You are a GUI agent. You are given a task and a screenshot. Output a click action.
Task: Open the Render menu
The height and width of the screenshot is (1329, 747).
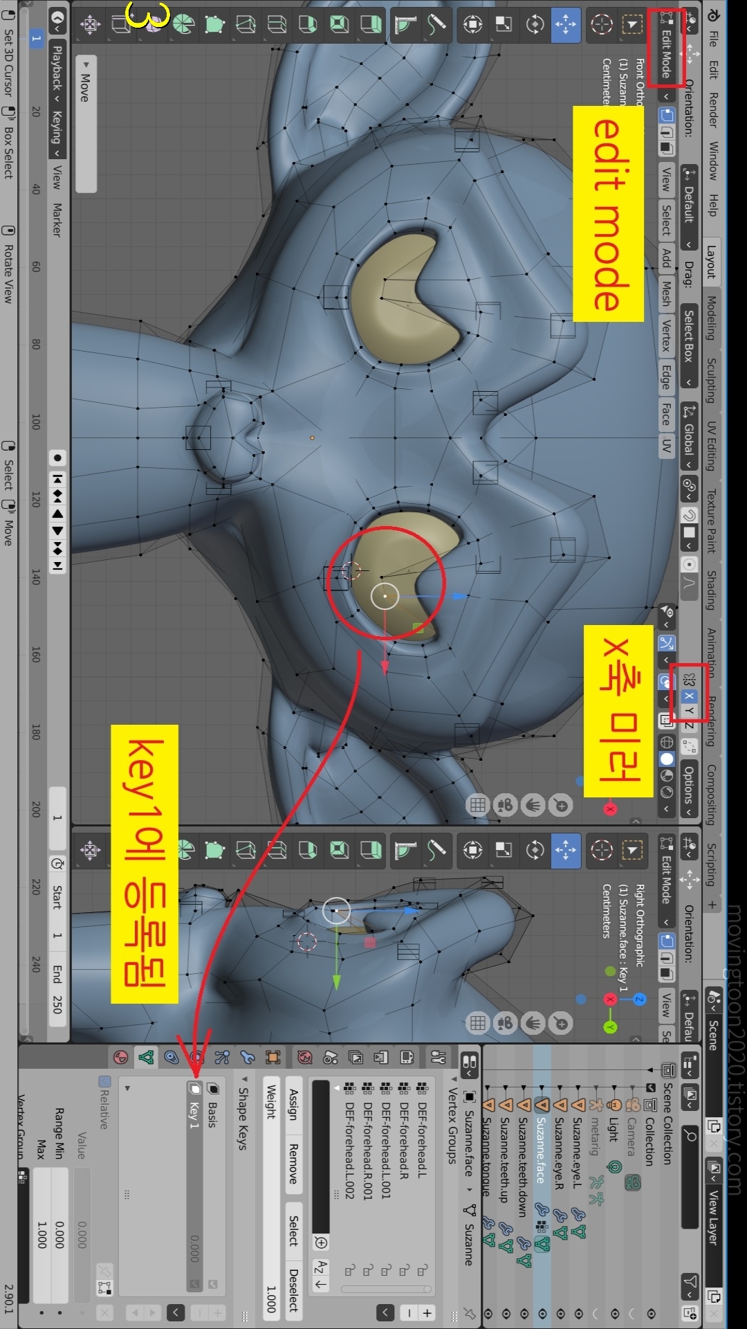point(713,110)
